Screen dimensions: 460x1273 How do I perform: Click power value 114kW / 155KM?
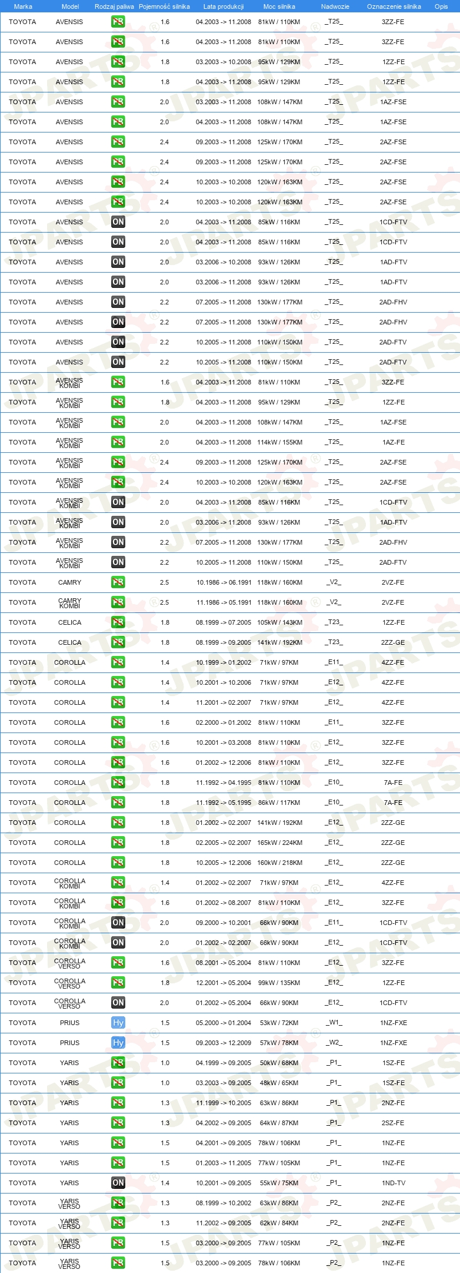(279, 442)
